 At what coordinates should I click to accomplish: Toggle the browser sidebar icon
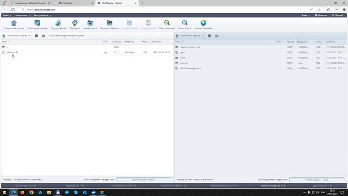pos(344,10)
